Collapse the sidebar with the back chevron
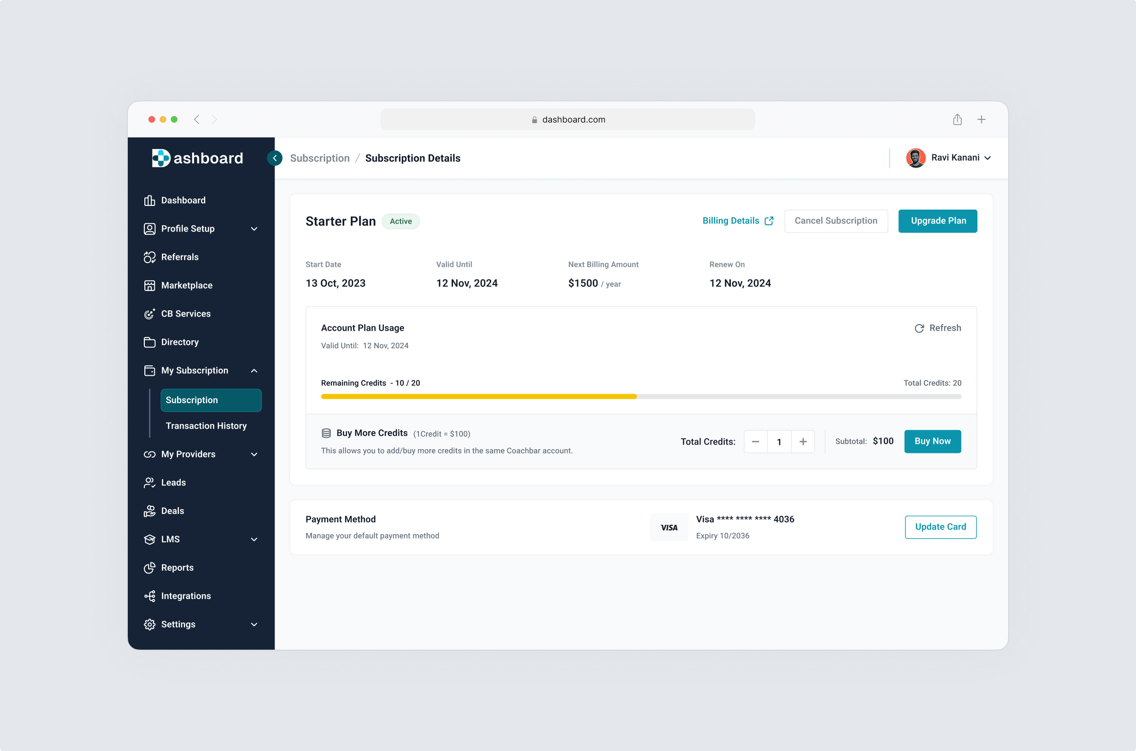Screen dimensions: 1136x751 tap(275, 158)
